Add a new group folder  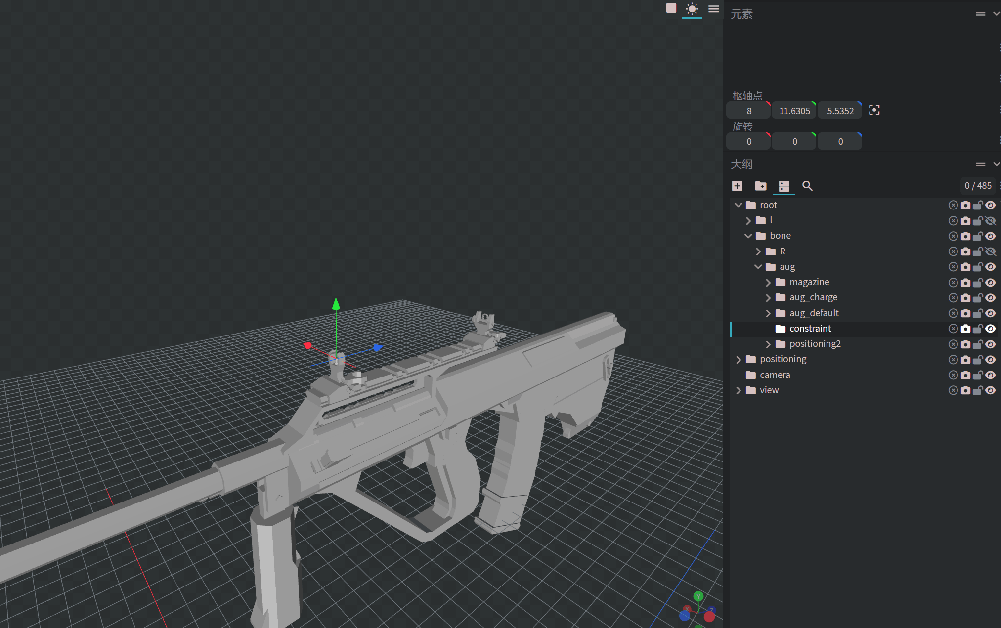click(760, 186)
